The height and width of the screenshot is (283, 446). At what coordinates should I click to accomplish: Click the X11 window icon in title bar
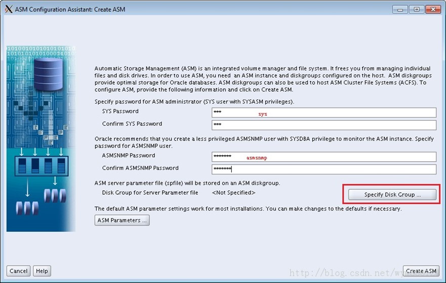tap(9, 9)
